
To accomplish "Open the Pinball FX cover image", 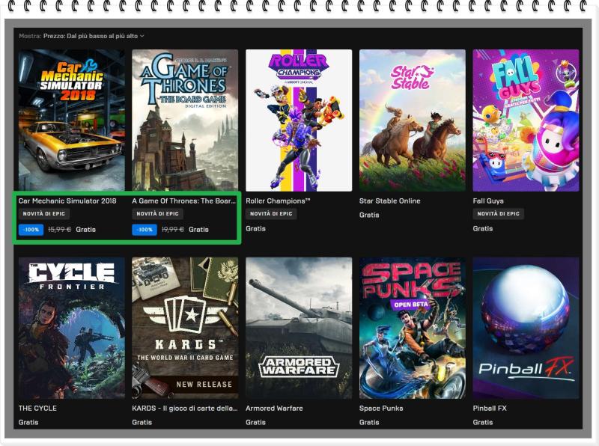I will (526, 328).
